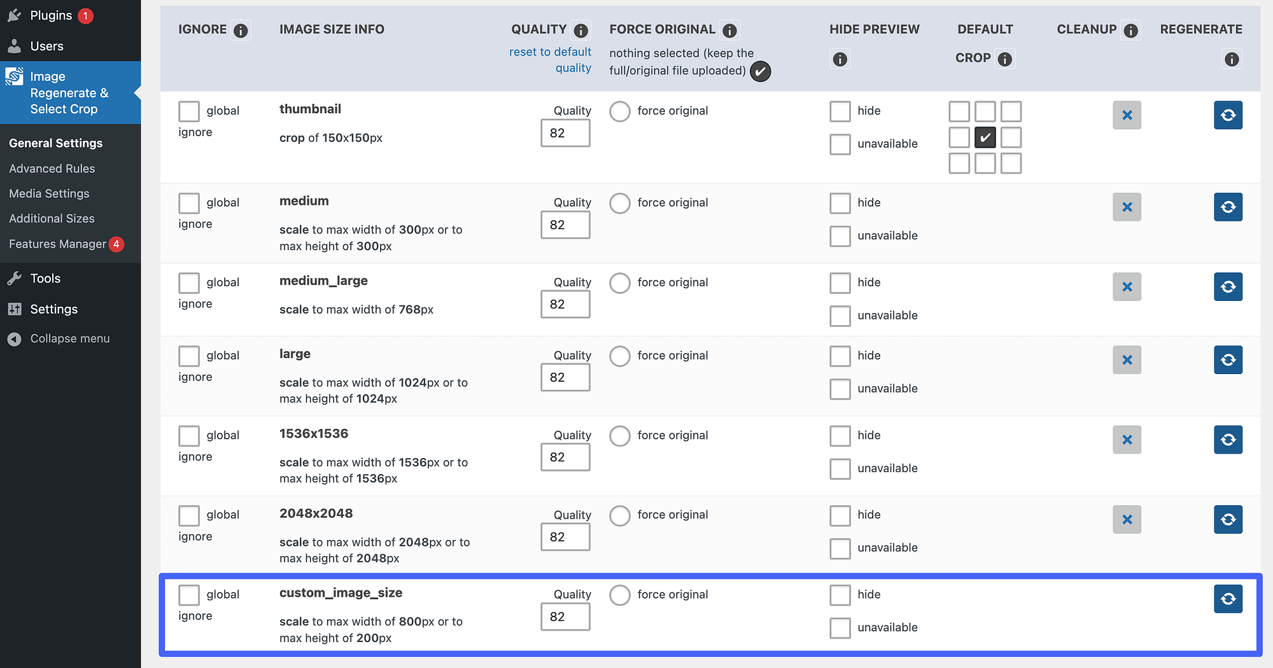The height and width of the screenshot is (668, 1273).
Task: Open the FORCE ORIGINAL info tooltip
Action: [x=729, y=29]
